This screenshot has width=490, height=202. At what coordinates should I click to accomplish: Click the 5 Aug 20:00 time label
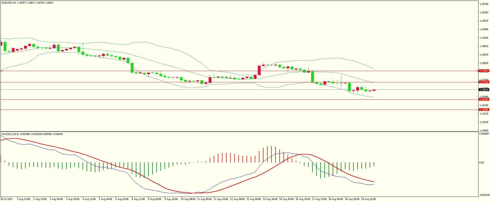pyautogui.click(x=122, y=199)
